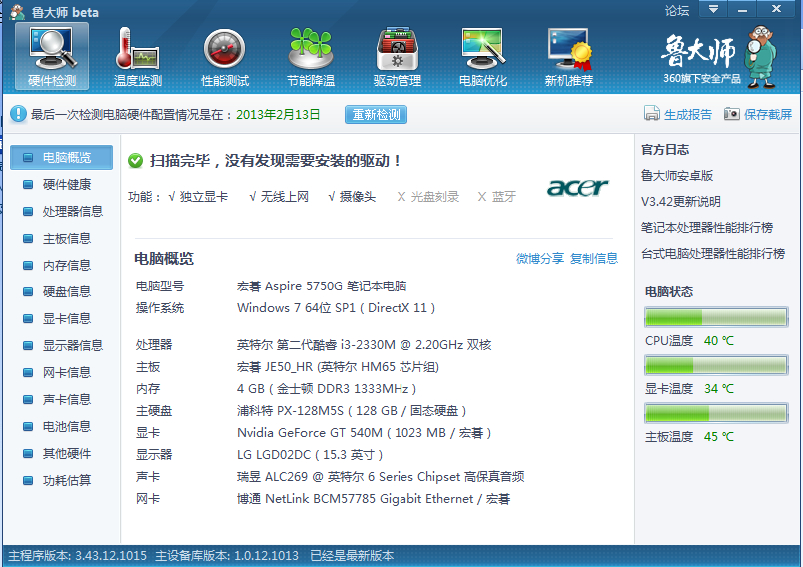The width and height of the screenshot is (803, 567).
Task: Select 网卡信息 in the sidebar
Action: coord(62,373)
